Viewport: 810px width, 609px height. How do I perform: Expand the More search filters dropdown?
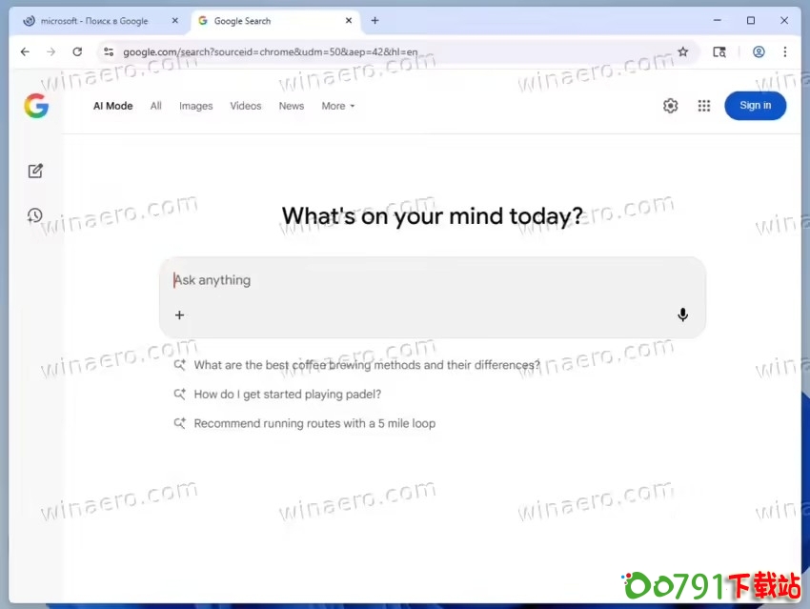(338, 106)
